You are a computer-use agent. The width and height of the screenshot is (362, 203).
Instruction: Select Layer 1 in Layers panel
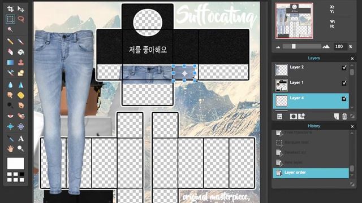point(311,85)
